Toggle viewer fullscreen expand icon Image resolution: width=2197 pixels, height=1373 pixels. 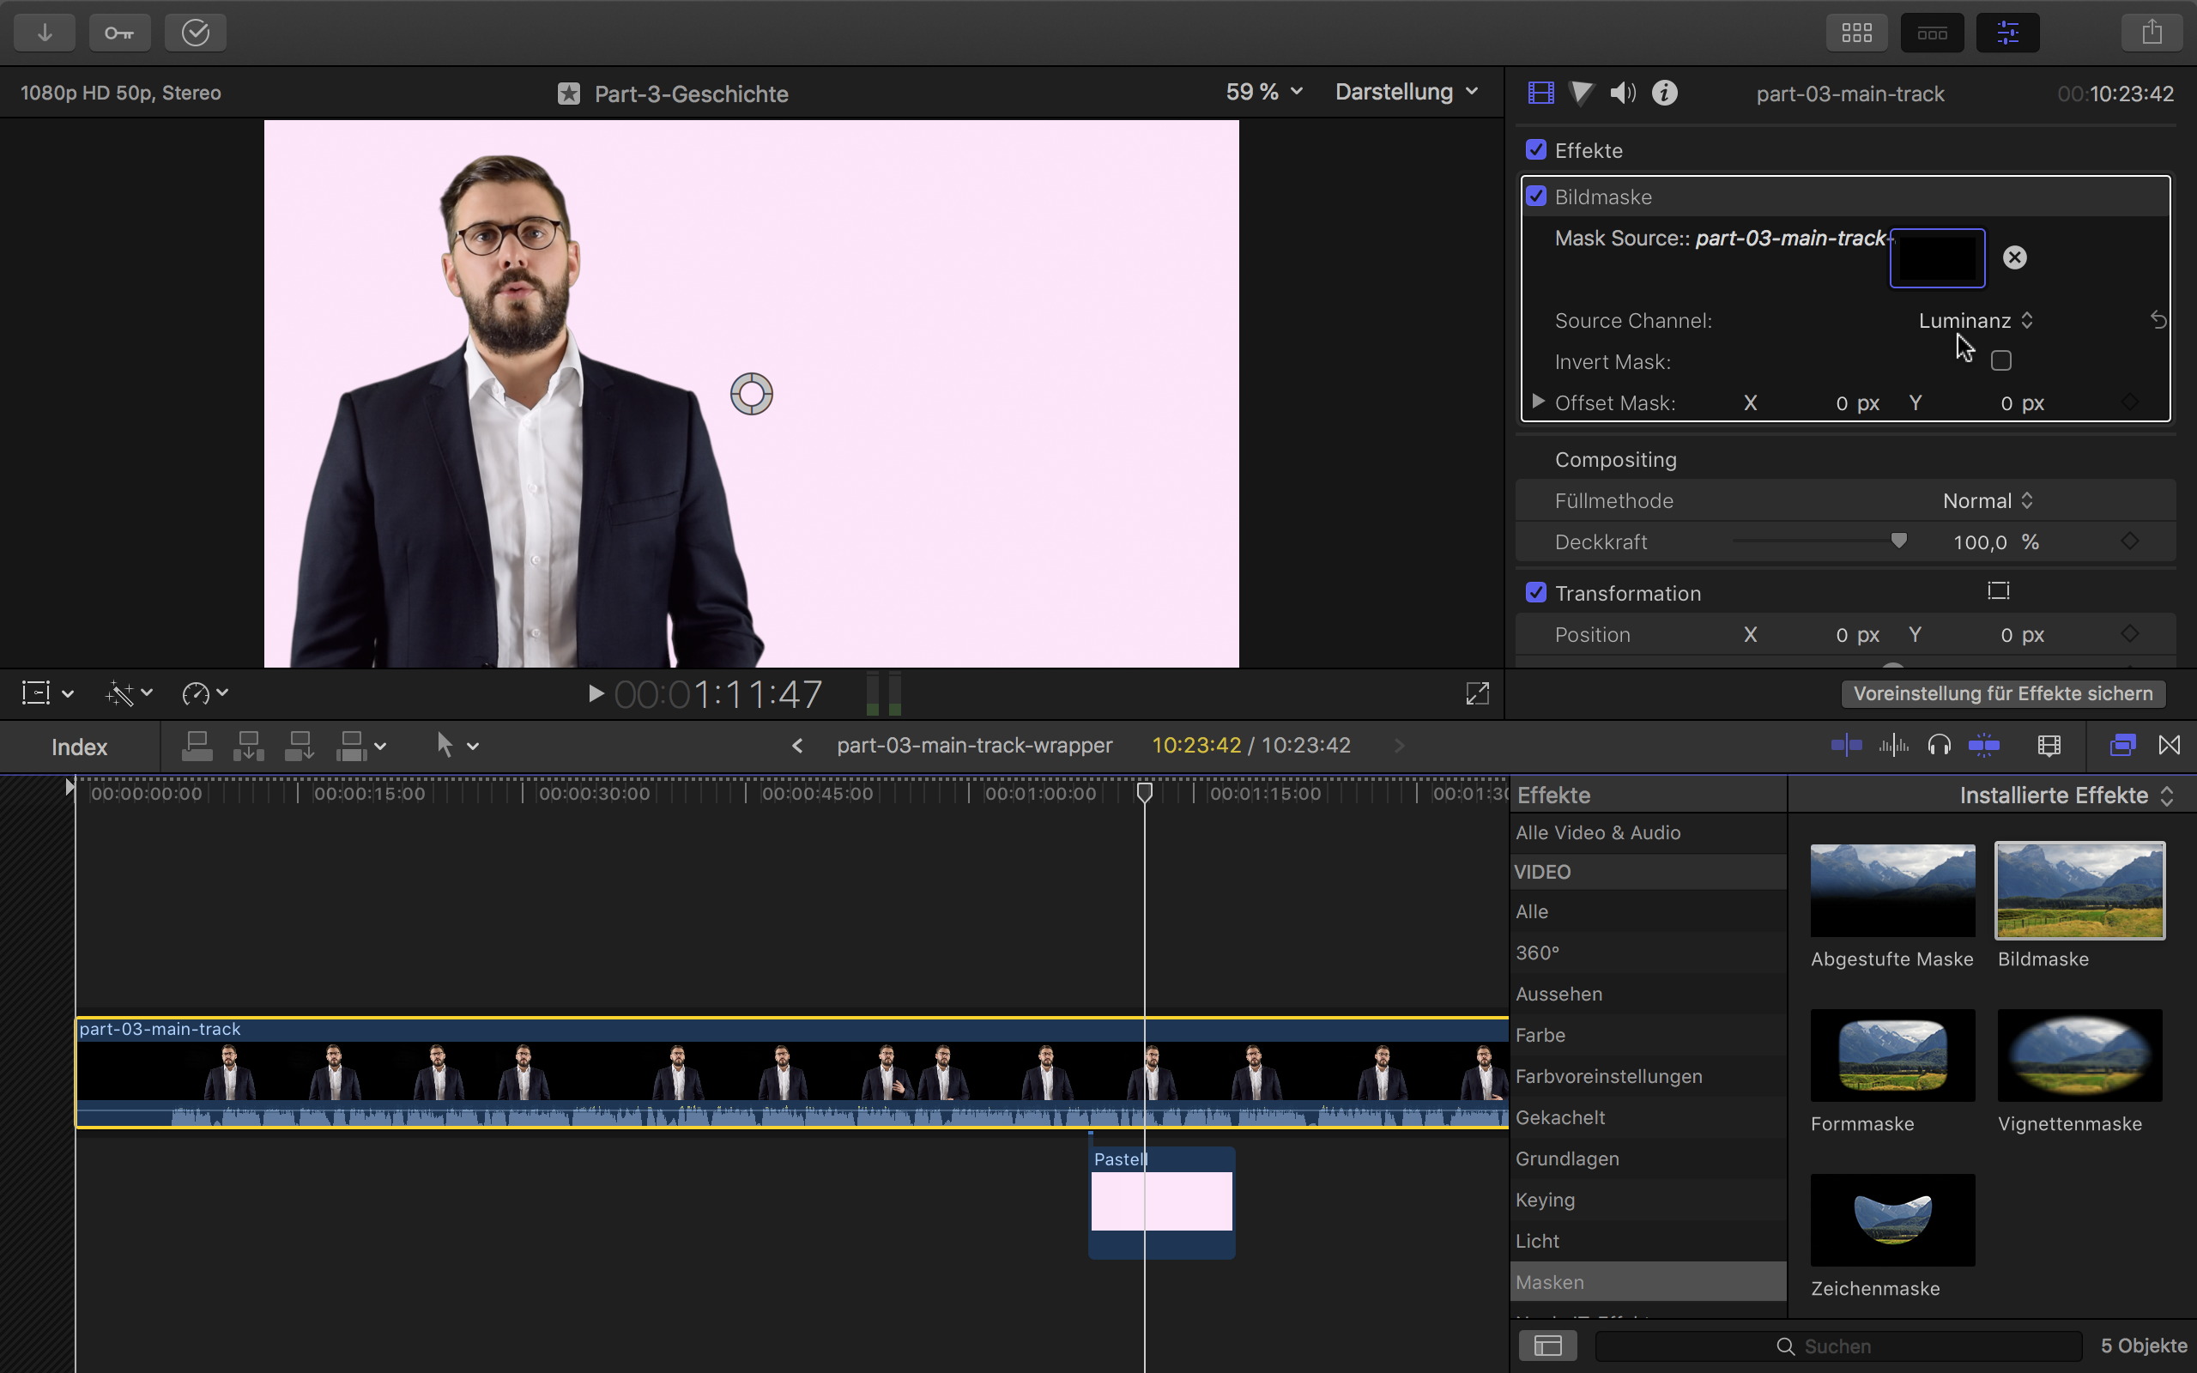(1477, 693)
